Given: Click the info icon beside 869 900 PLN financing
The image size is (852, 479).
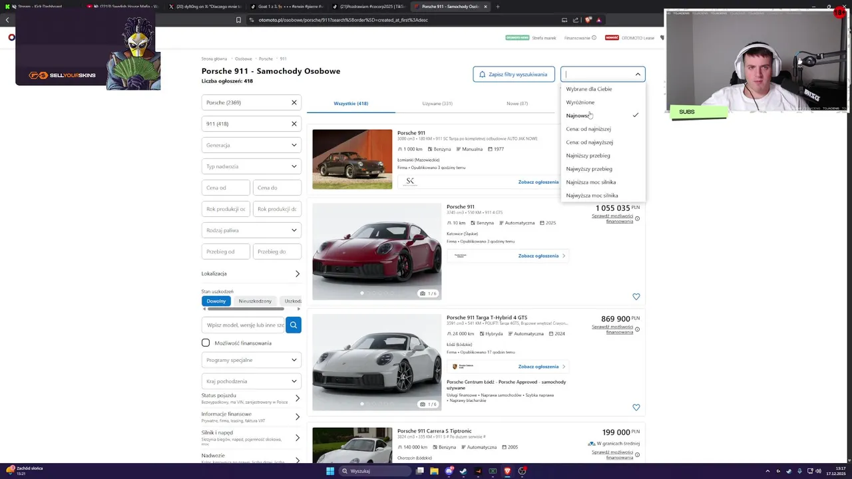Looking at the screenshot, I should [637, 329].
